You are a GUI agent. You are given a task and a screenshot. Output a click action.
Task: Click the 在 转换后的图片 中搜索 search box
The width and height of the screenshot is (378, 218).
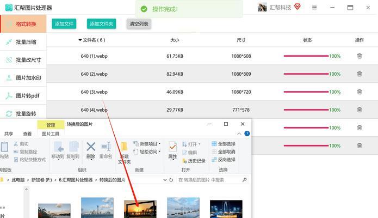point(212,180)
